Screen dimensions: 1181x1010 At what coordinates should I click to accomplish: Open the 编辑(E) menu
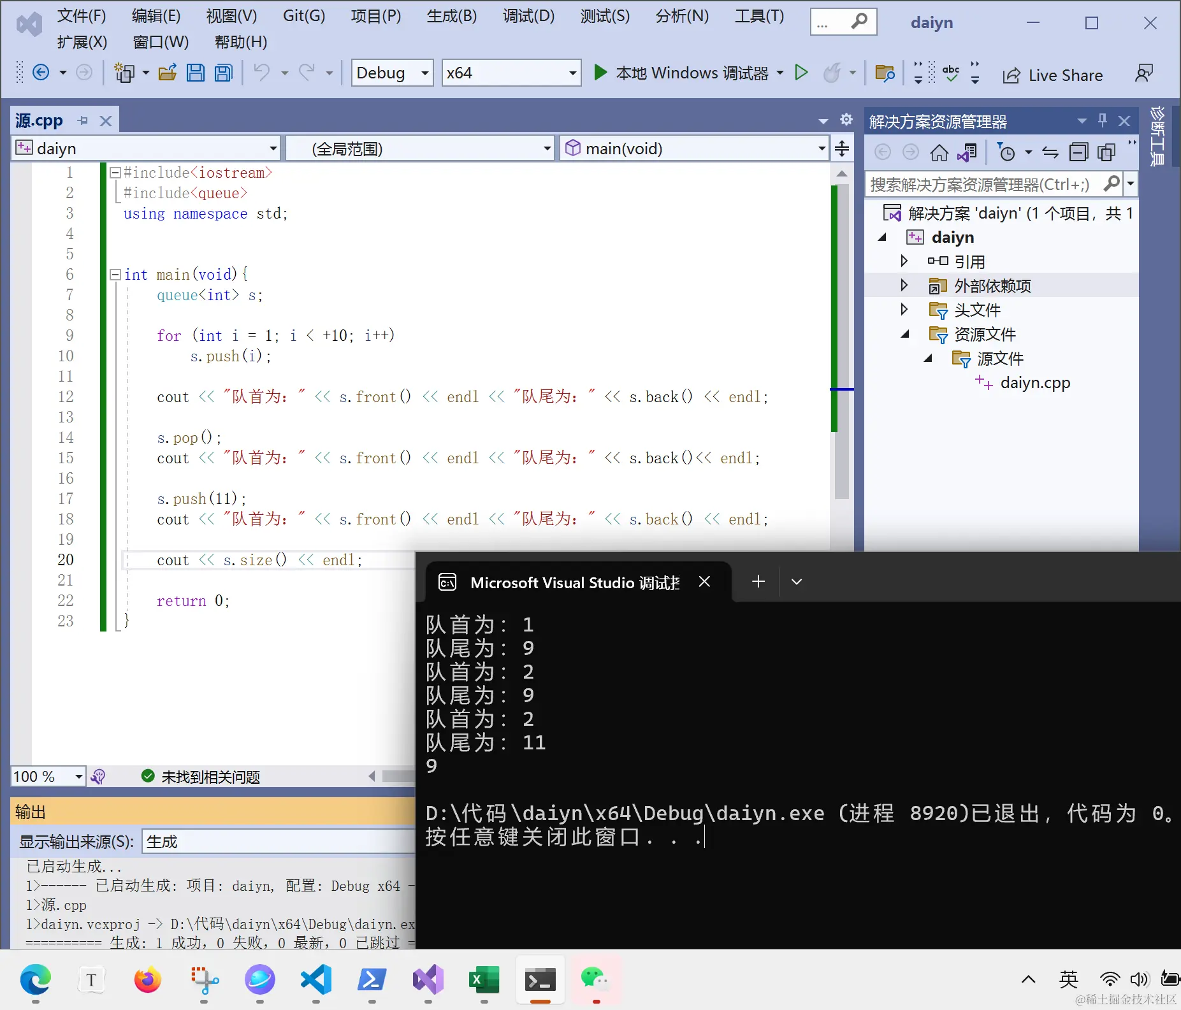156,16
